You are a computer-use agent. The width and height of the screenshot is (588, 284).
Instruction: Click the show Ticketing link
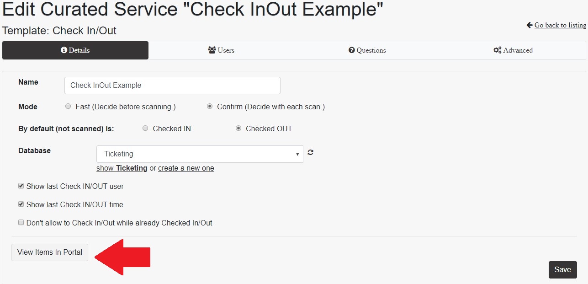click(122, 168)
